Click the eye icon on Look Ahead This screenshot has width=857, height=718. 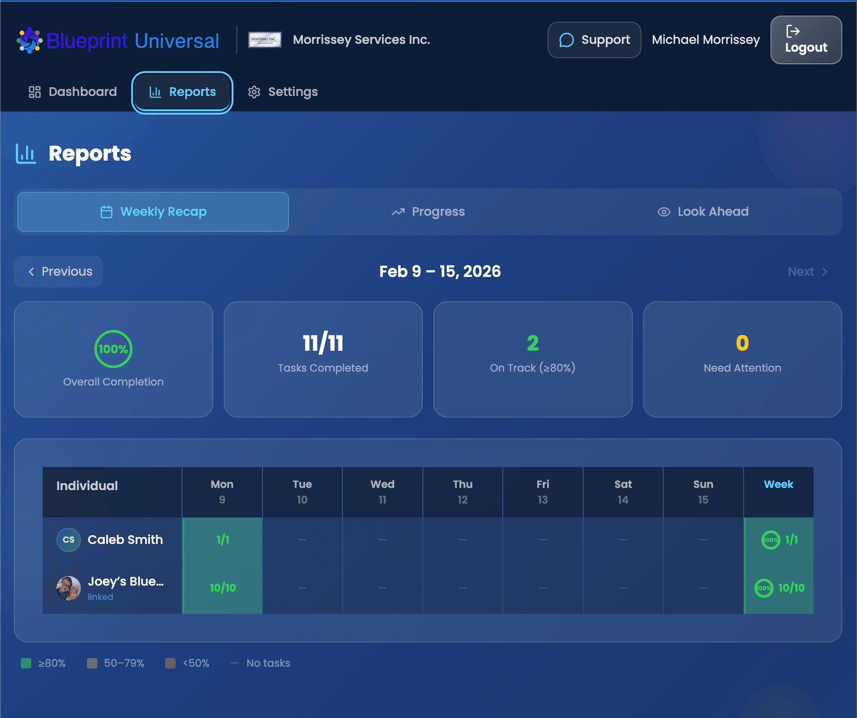[664, 212]
